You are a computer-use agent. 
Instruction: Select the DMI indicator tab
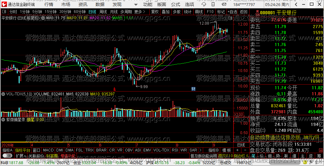point(60,150)
